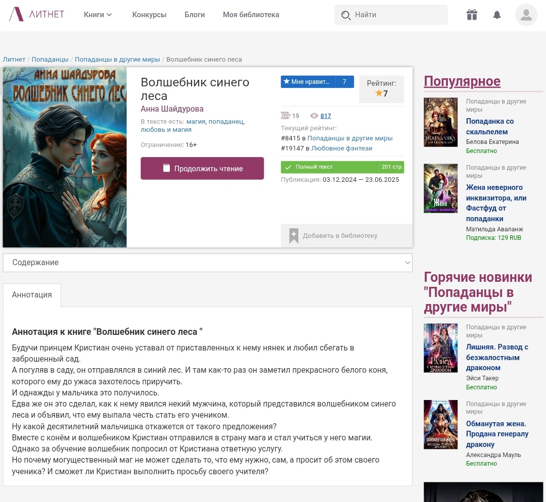Open the 817 views count link
This screenshot has height=502, width=546.
326,116
